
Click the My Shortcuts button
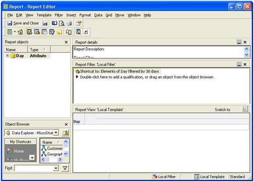click(21, 141)
